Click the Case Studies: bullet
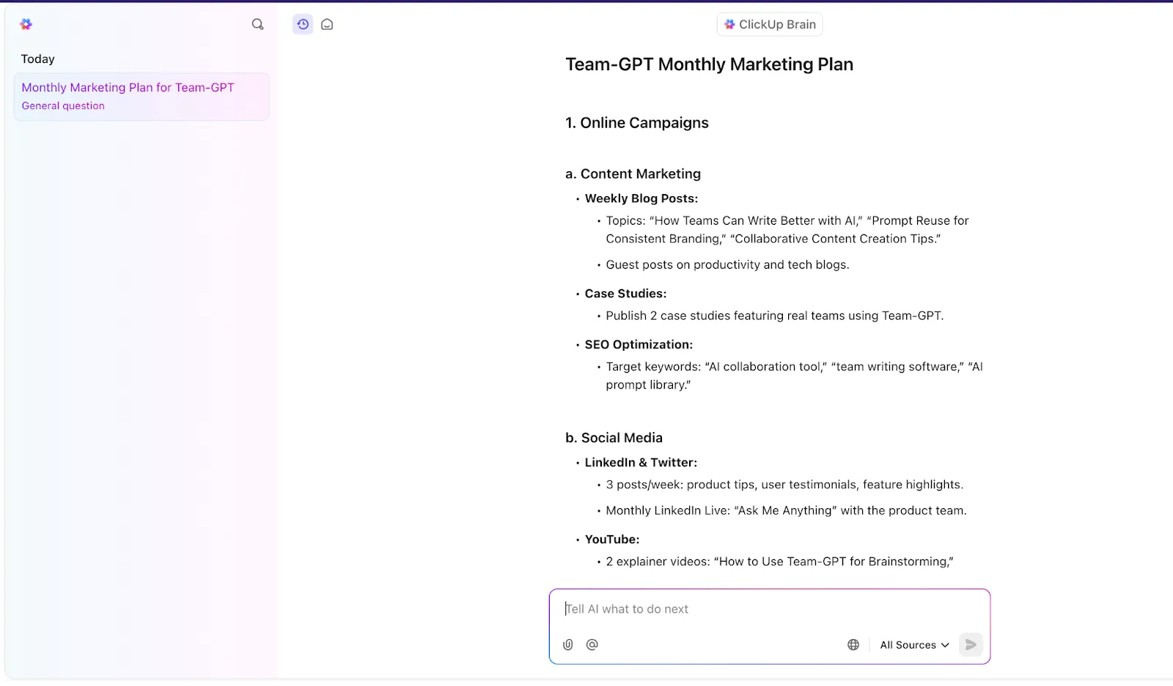The height and width of the screenshot is (686, 1173). coord(625,294)
